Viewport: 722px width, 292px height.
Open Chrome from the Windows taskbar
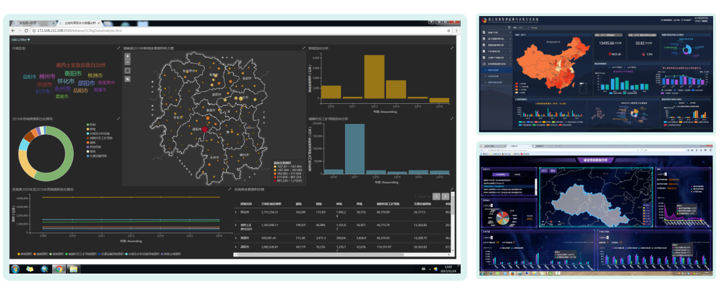58,269
